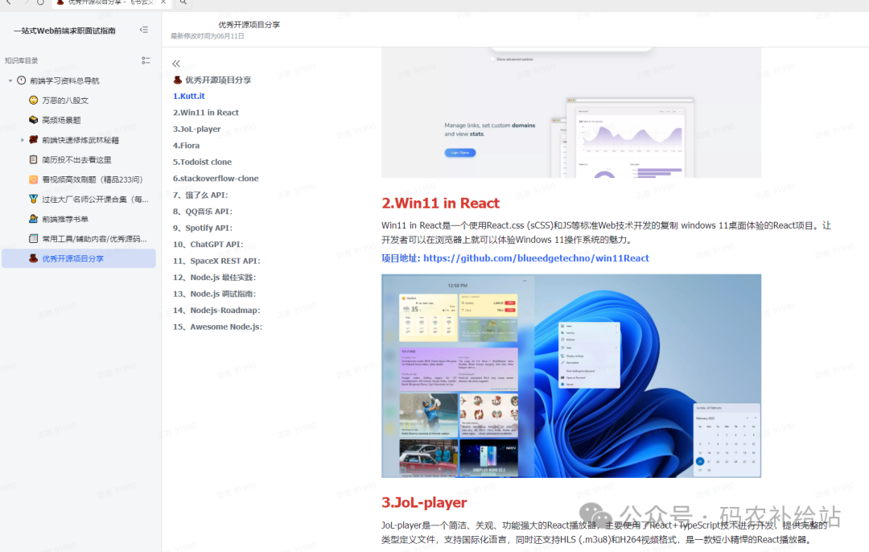Switch to the 优秀开源项目分享 browser tab
Viewport: 869px width, 552px height.
[x=111, y=2]
